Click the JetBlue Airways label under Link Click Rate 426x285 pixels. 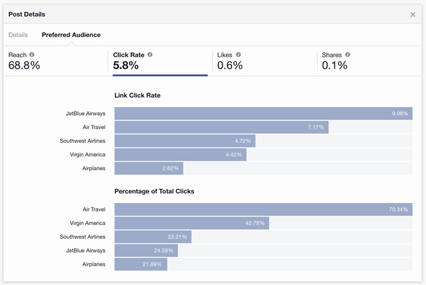pos(85,114)
